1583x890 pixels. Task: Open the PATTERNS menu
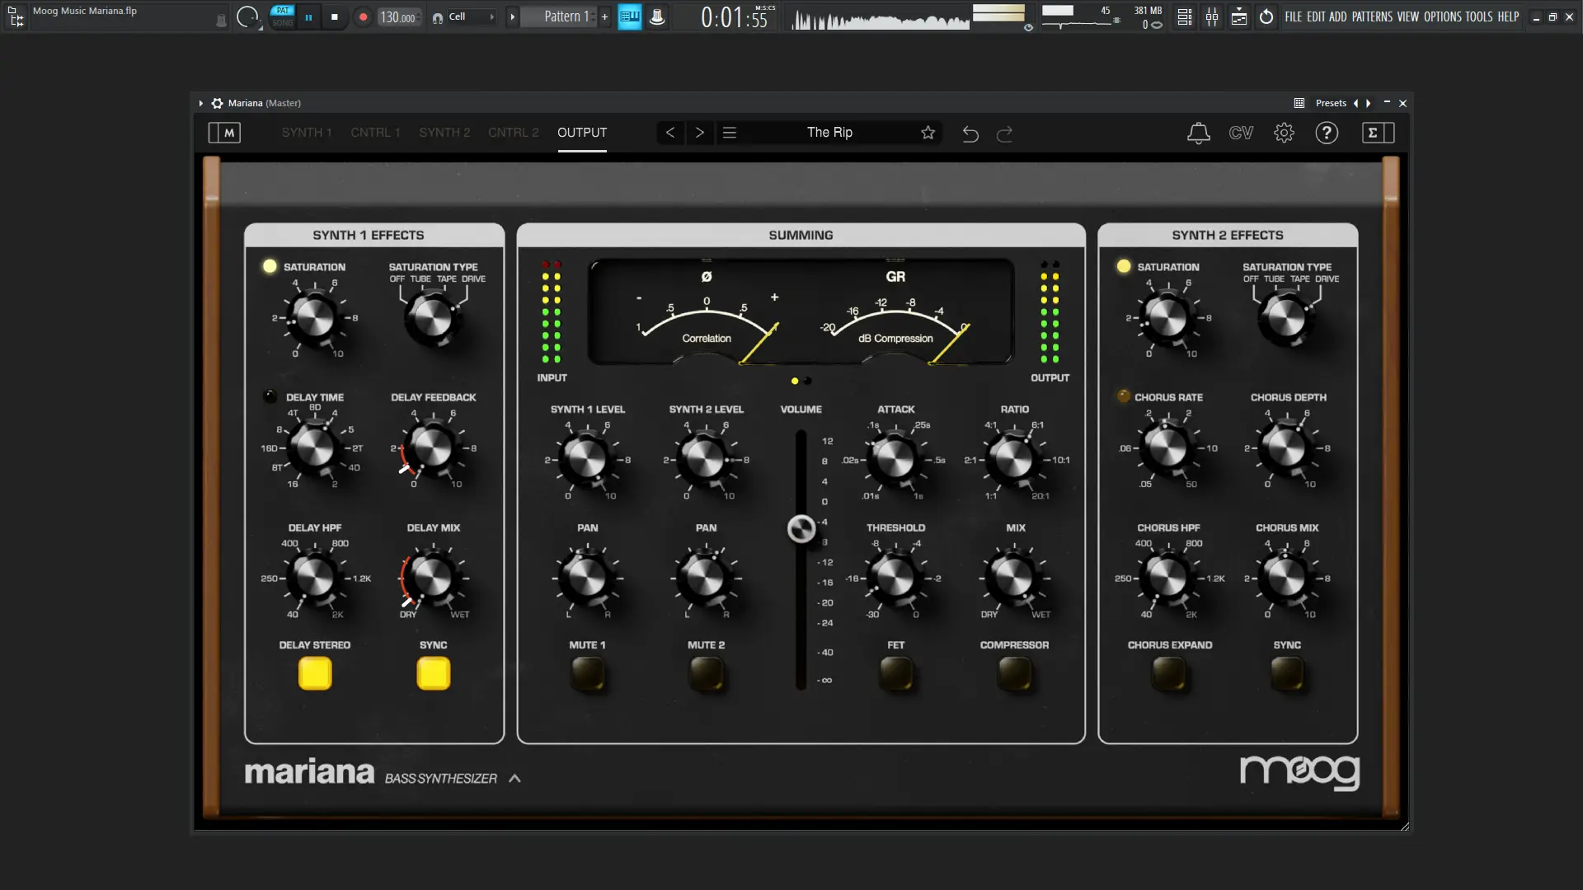(x=1372, y=16)
